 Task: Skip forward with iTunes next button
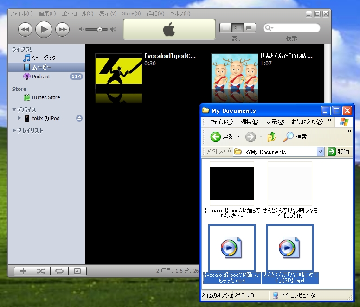pyautogui.click(x=63, y=29)
